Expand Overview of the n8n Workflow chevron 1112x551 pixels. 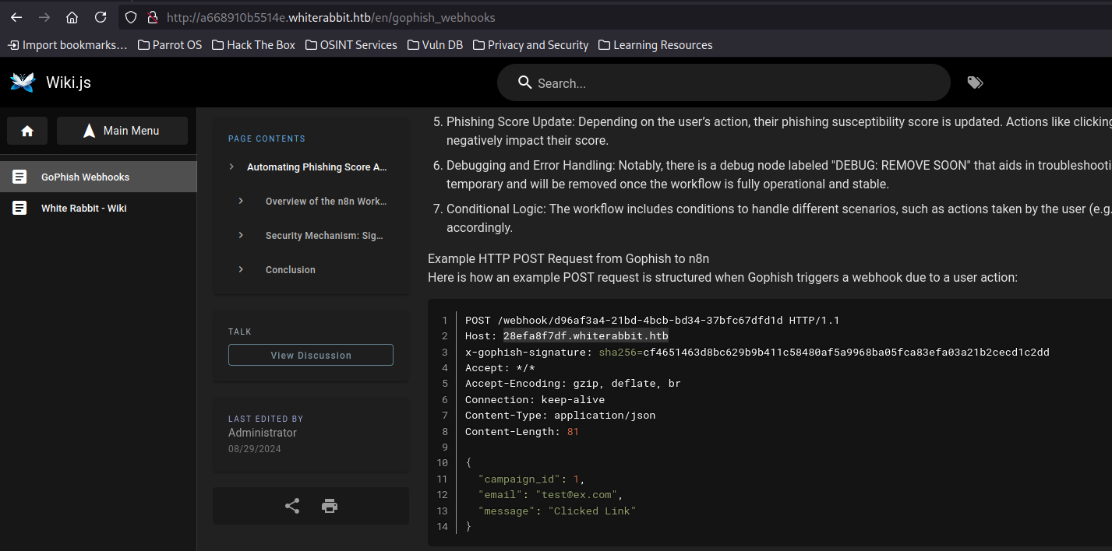(x=241, y=201)
